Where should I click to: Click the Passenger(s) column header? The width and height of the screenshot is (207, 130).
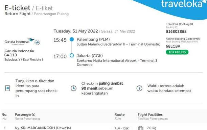pos(25,114)
